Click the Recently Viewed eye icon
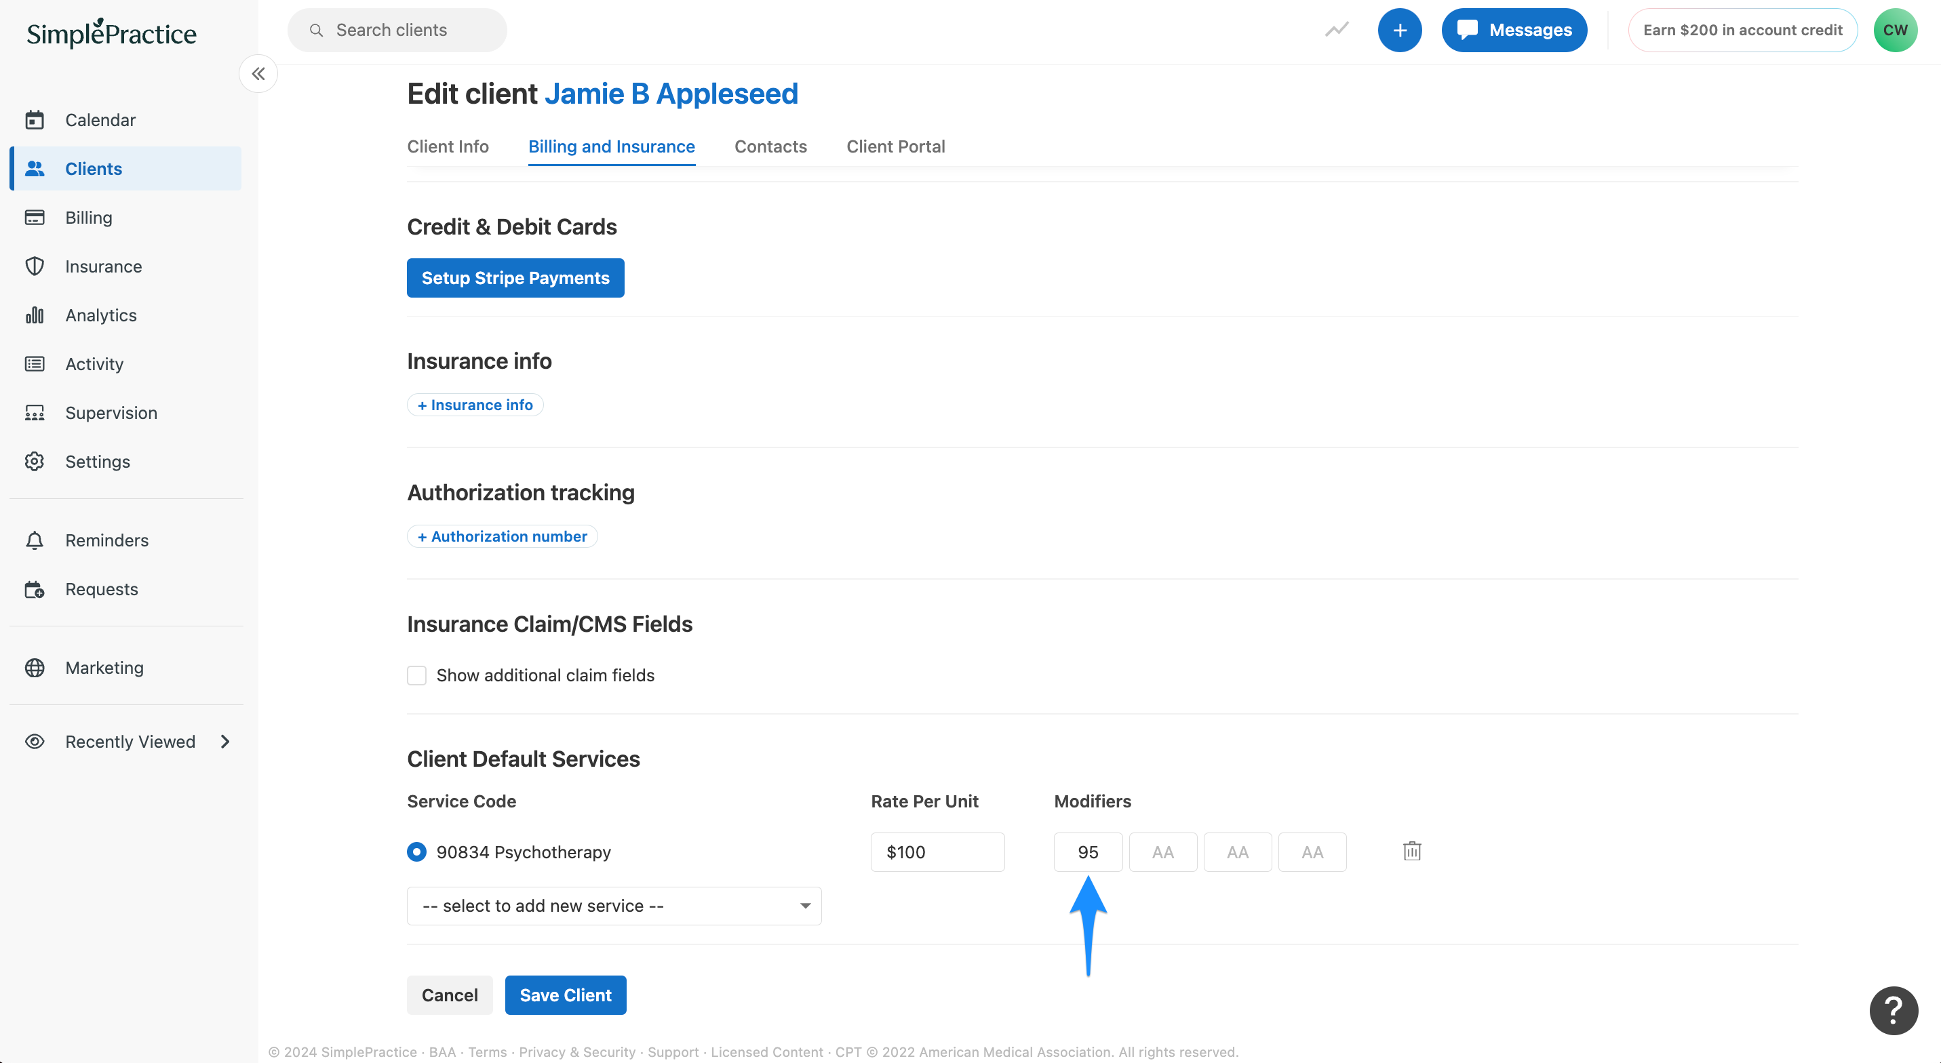The image size is (1941, 1063). [x=35, y=741]
